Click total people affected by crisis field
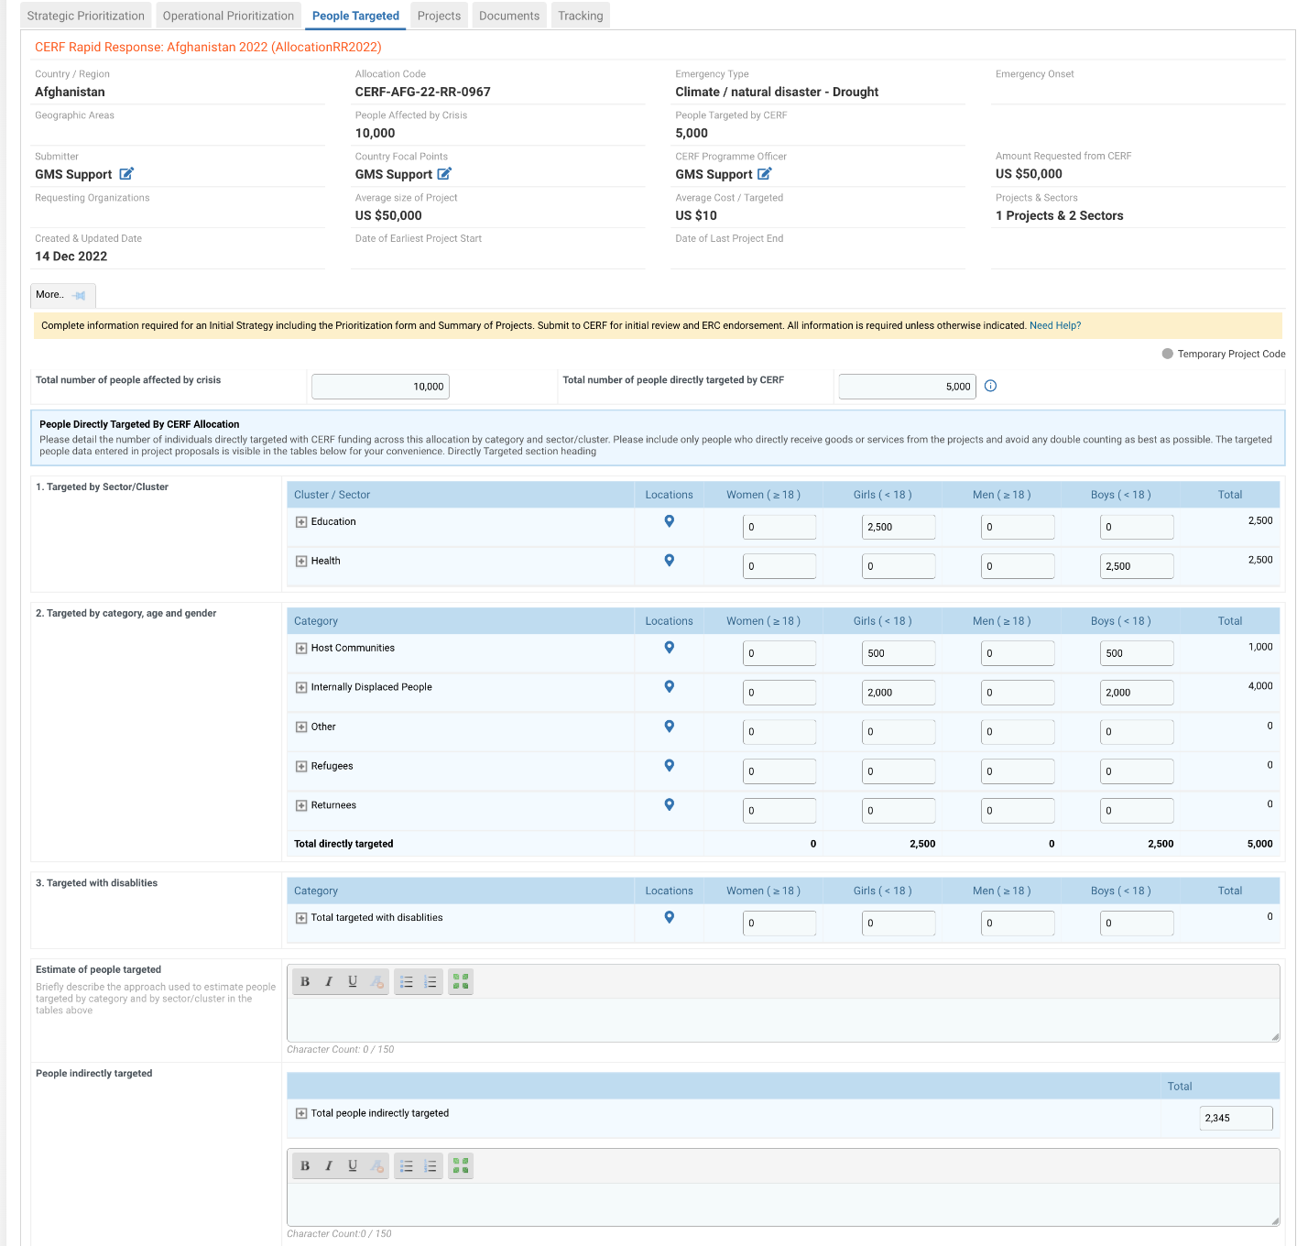The width and height of the screenshot is (1308, 1246). (x=380, y=387)
